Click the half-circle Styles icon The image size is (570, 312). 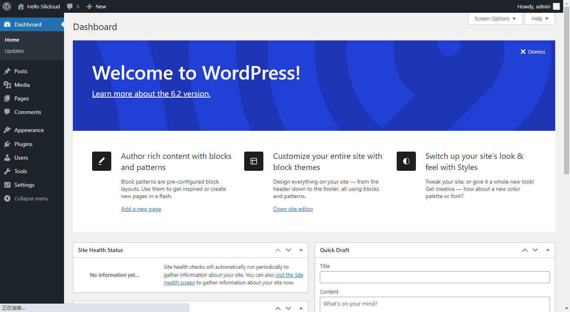pyautogui.click(x=406, y=161)
